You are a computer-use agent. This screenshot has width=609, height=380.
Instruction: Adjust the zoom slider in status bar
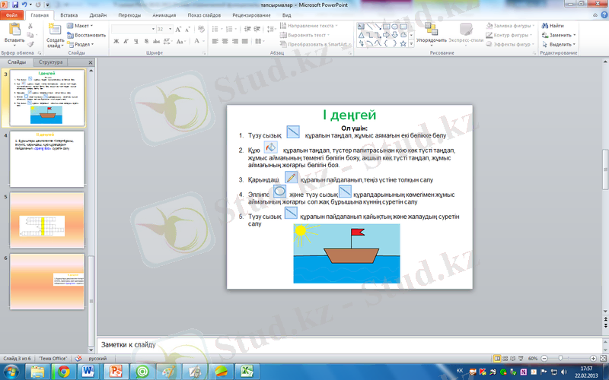560,358
